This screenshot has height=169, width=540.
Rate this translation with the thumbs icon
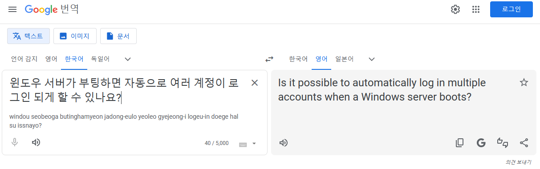click(503, 143)
